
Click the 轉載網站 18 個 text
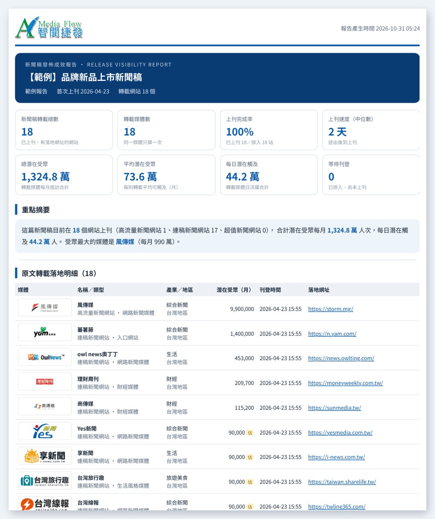pos(137,91)
